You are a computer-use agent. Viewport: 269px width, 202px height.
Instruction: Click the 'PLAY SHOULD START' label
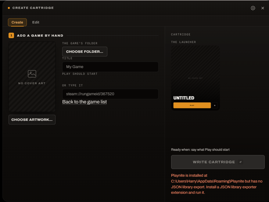coord(80,74)
